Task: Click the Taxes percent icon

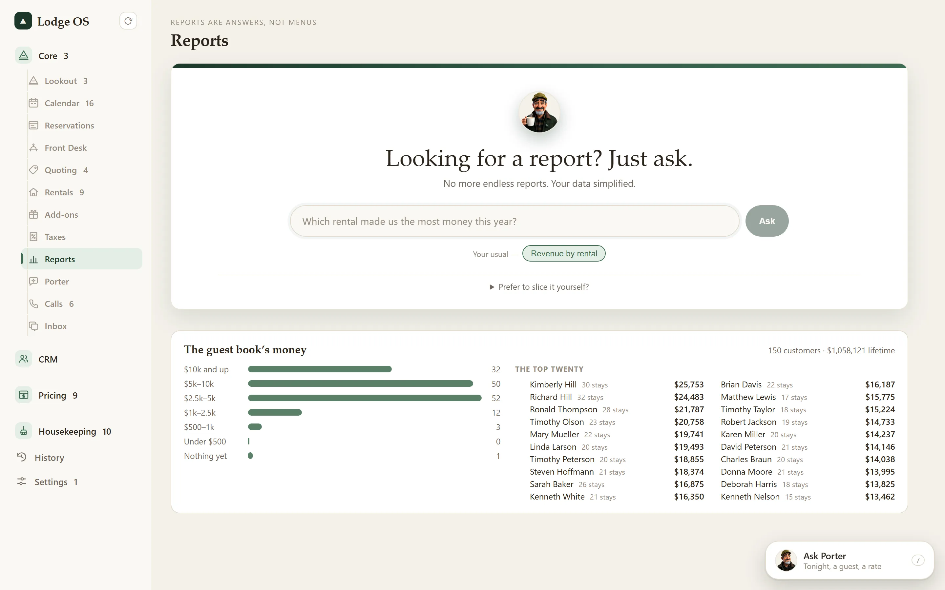Action: point(33,236)
